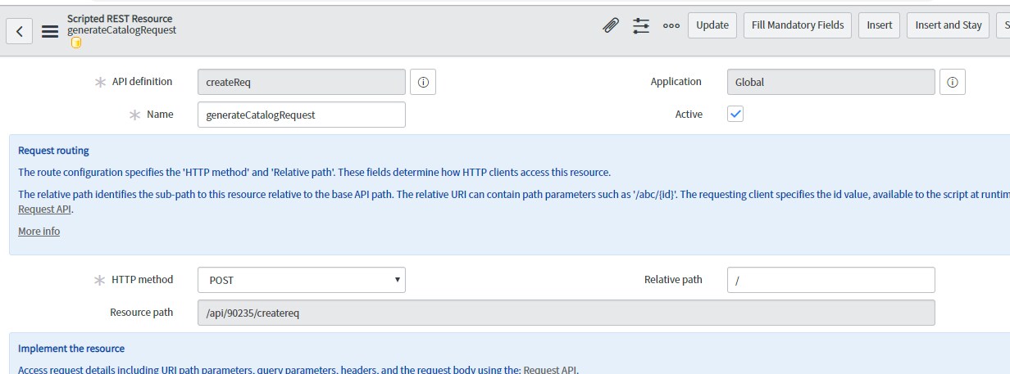Click the Relative path label

[x=673, y=280]
